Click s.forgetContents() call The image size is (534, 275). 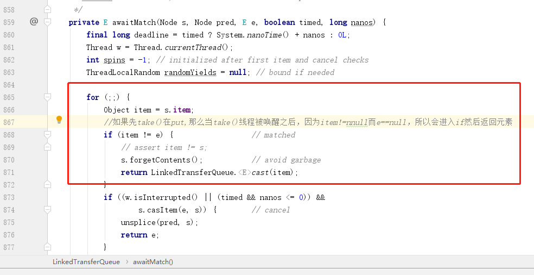pos(161,160)
